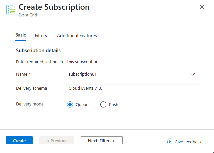Open the Filters tab
This screenshot has width=214, height=153.
point(41,35)
